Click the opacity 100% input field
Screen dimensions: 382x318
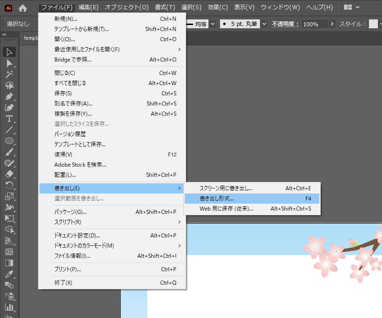[314, 24]
